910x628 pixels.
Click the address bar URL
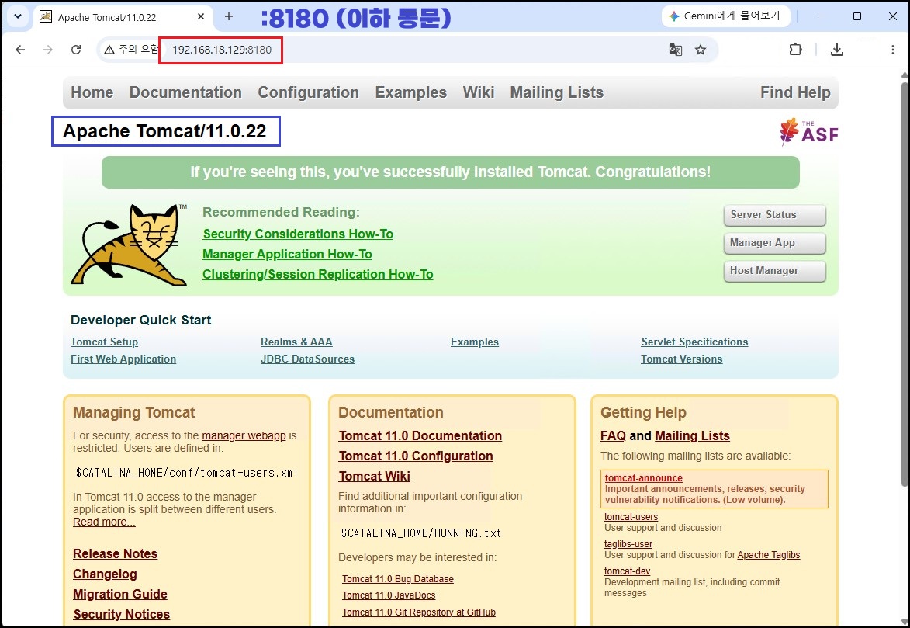222,50
